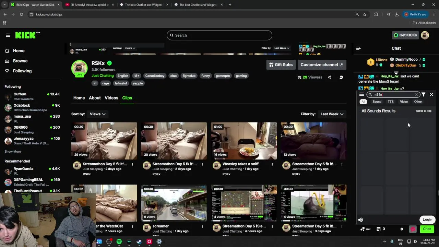The height and width of the screenshot is (247, 439).
Task: Select the Clips channel tab
Action: pos(127,98)
